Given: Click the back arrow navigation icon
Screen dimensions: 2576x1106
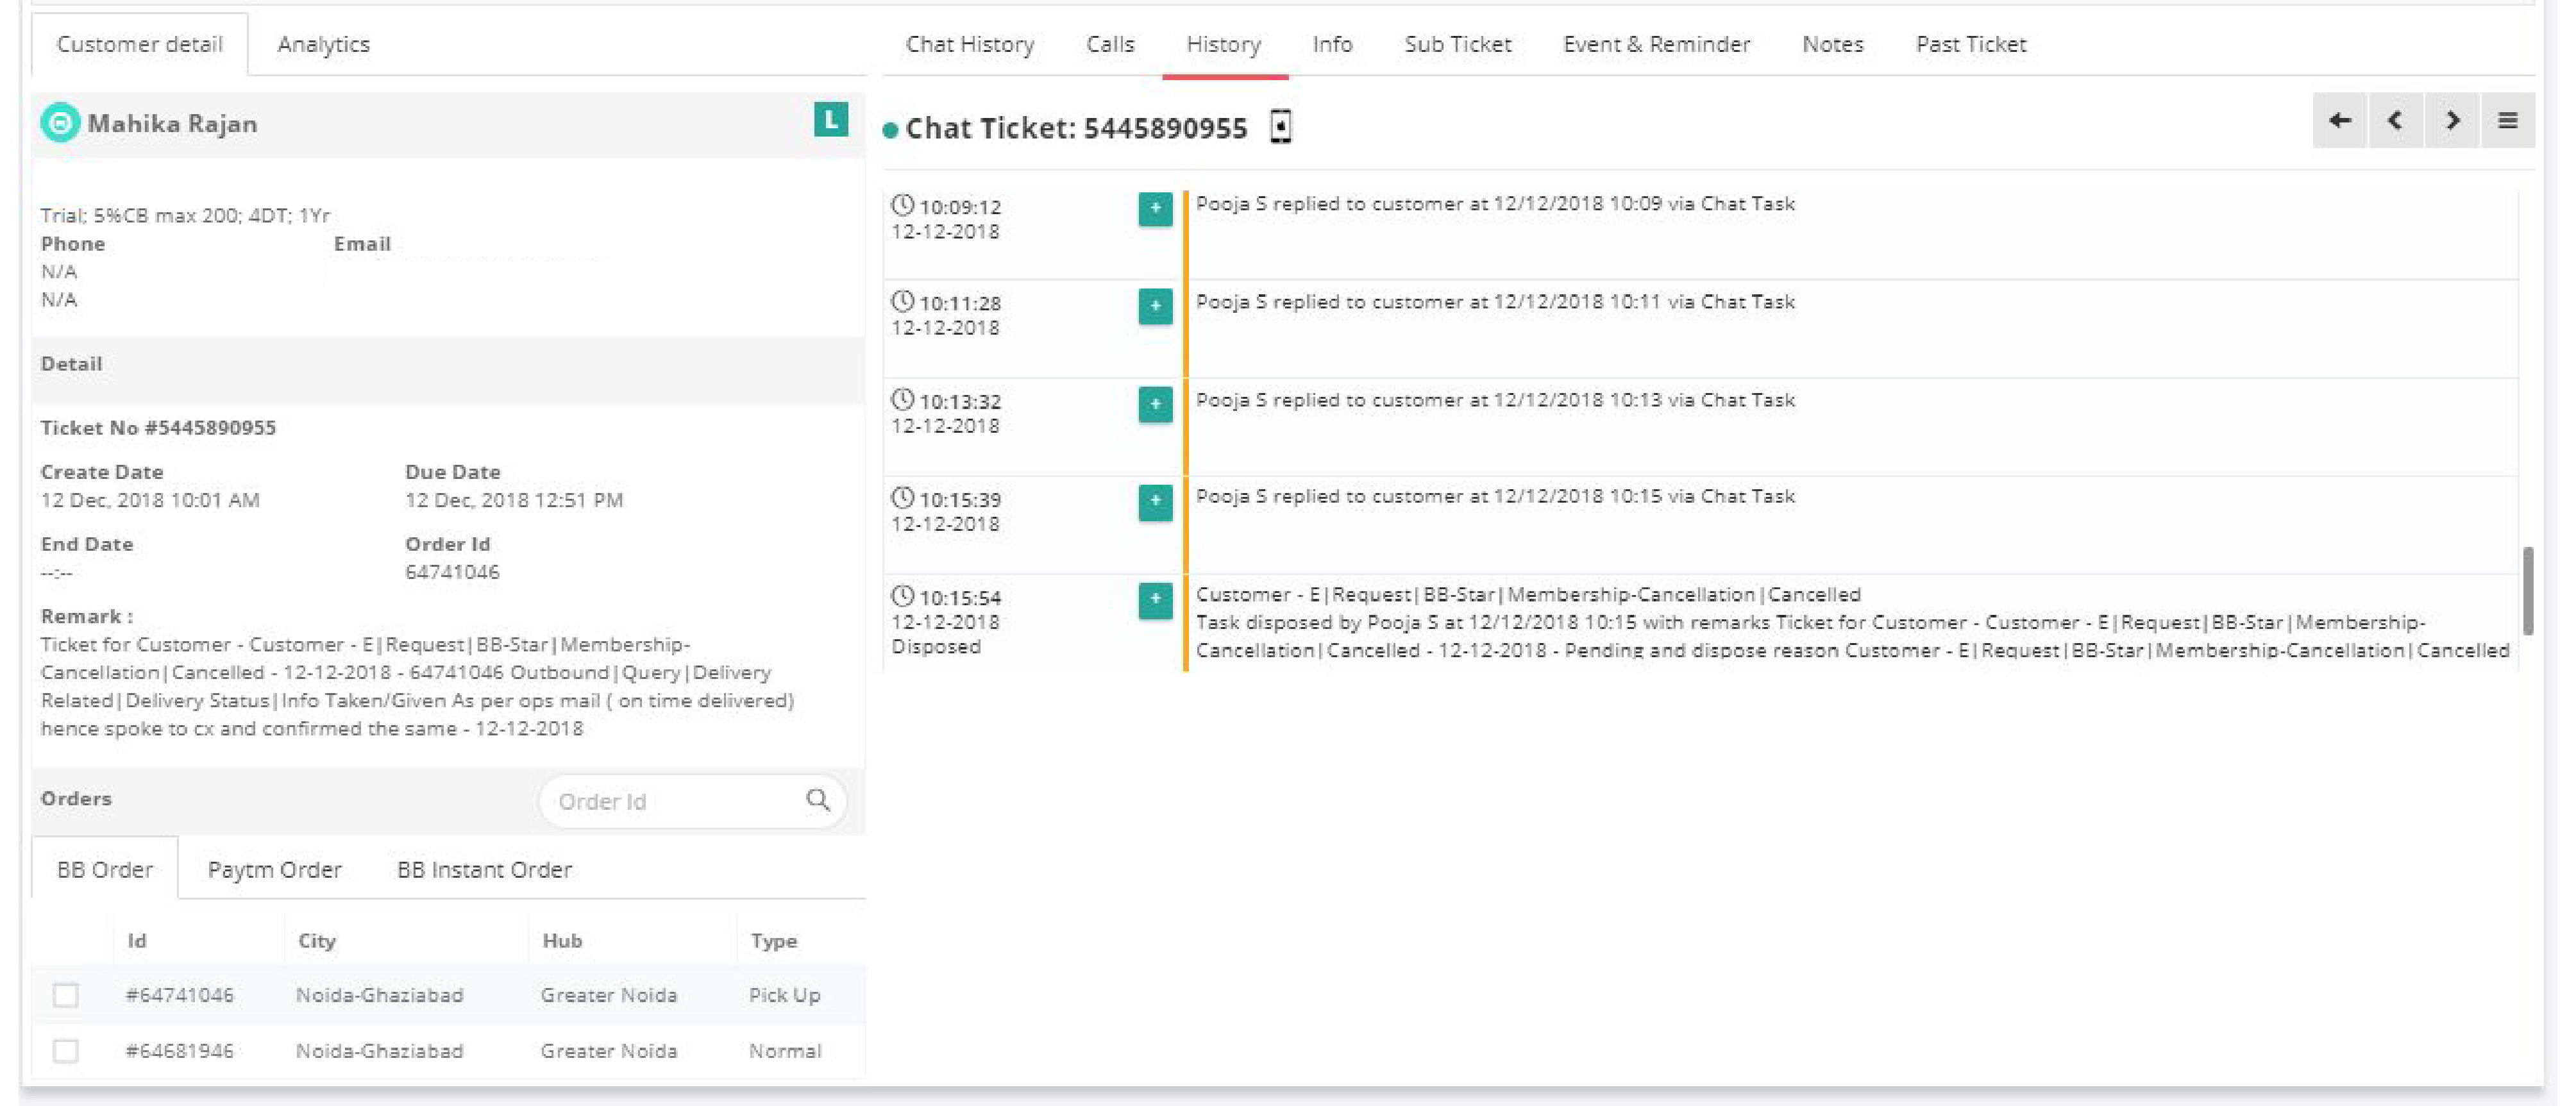Looking at the screenshot, I should click(2339, 121).
